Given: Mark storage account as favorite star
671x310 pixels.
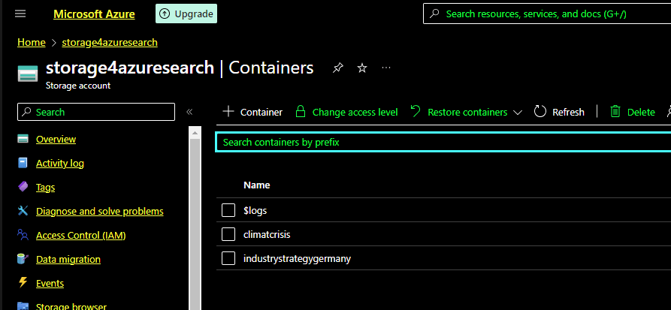Looking at the screenshot, I should point(362,68).
